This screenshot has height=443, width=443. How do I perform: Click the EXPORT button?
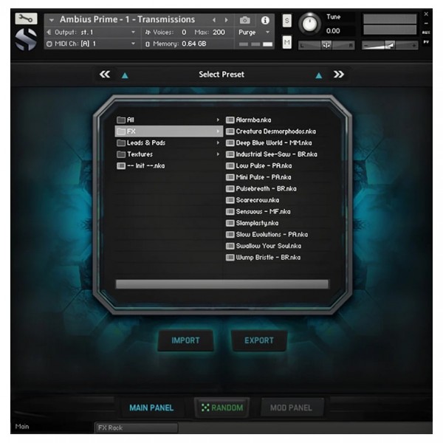click(259, 340)
